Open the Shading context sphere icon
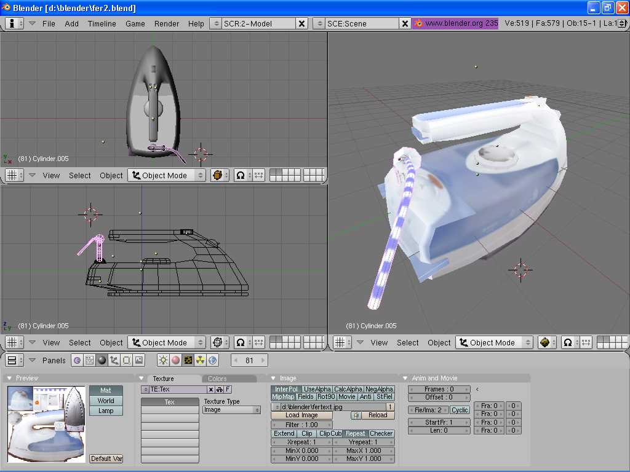This screenshot has width=630, height=472. pyautogui.click(x=102, y=361)
